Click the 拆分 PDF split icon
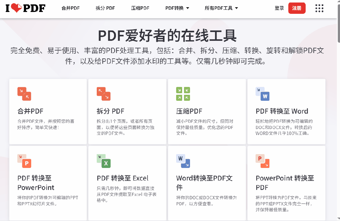Image resolution: width=340 pixels, height=221 pixels. 104,94
